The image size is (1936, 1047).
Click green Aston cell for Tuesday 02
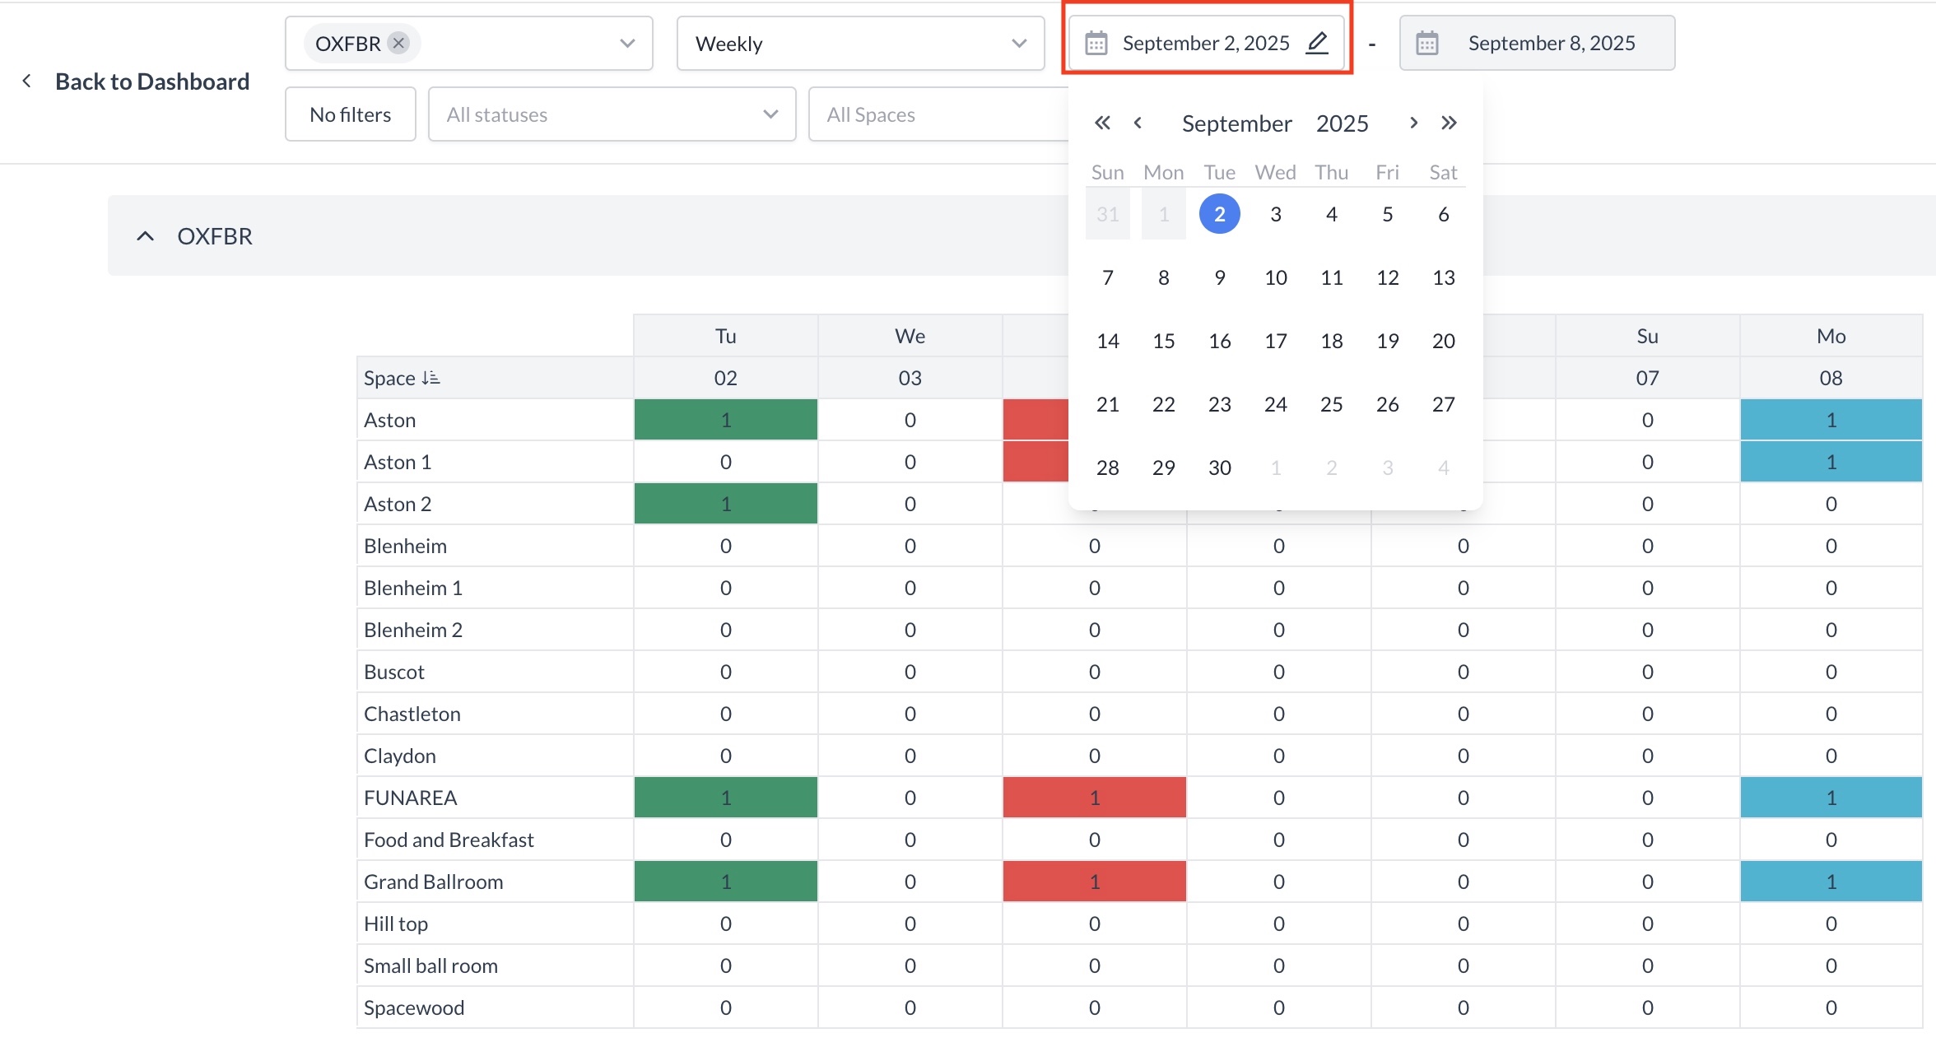click(x=725, y=420)
